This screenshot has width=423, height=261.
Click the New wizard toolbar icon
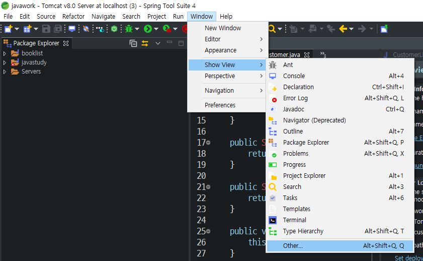coord(9,29)
